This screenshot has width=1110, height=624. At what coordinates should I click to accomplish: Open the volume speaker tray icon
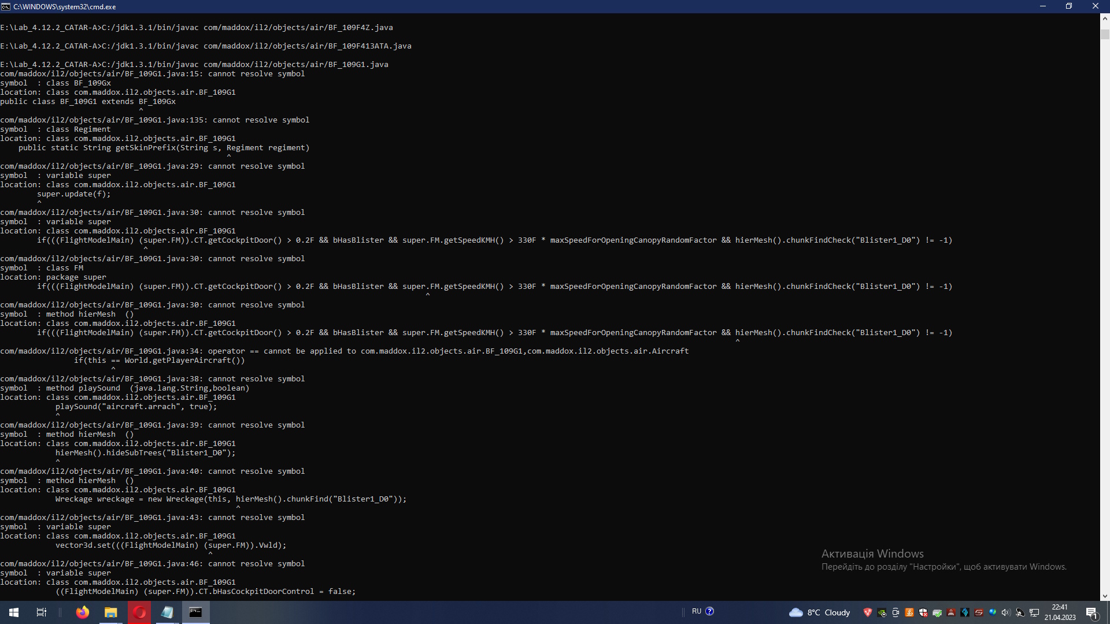tap(1006, 612)
